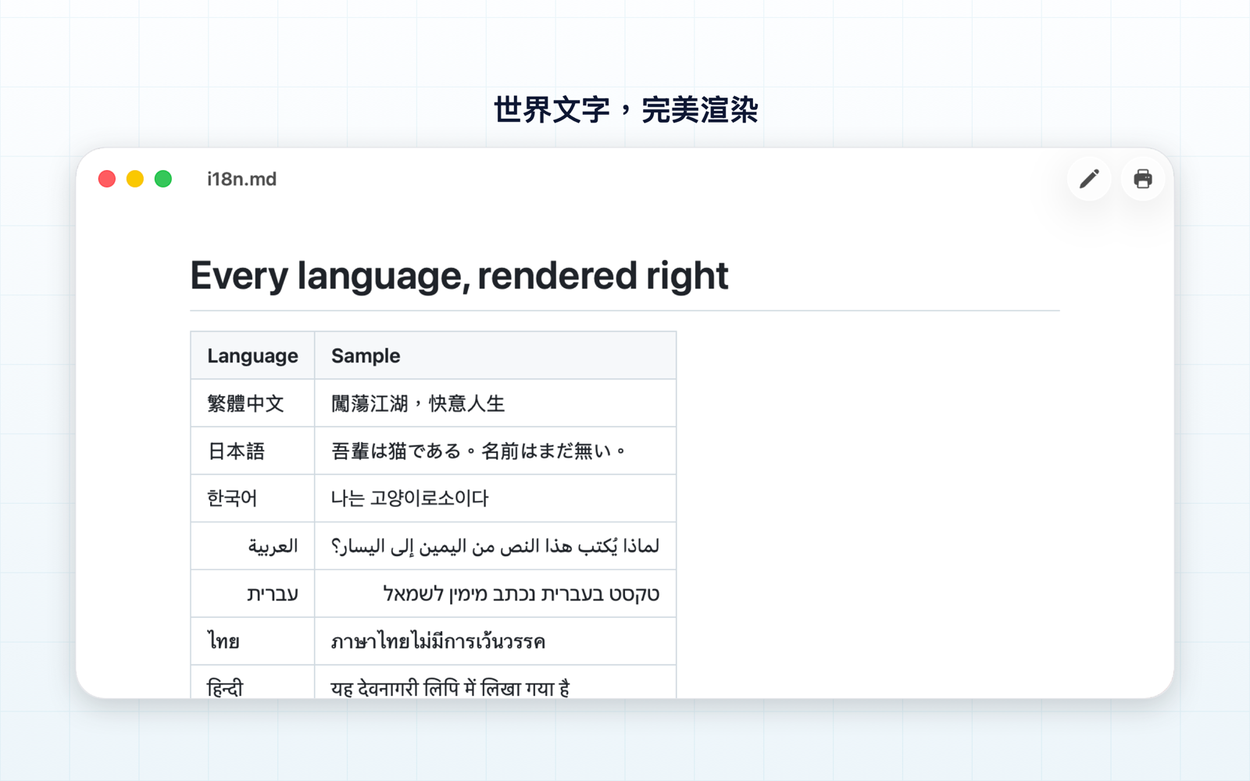The width and height of the screenshot is (1250, 781).
Task: Click the Japanese sample sentence cell
Action: point(495,451)
